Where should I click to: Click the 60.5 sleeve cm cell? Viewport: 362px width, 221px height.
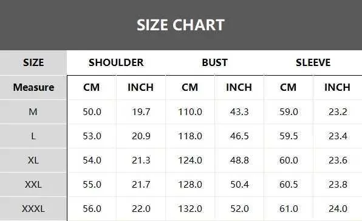[x=289, y=185]
